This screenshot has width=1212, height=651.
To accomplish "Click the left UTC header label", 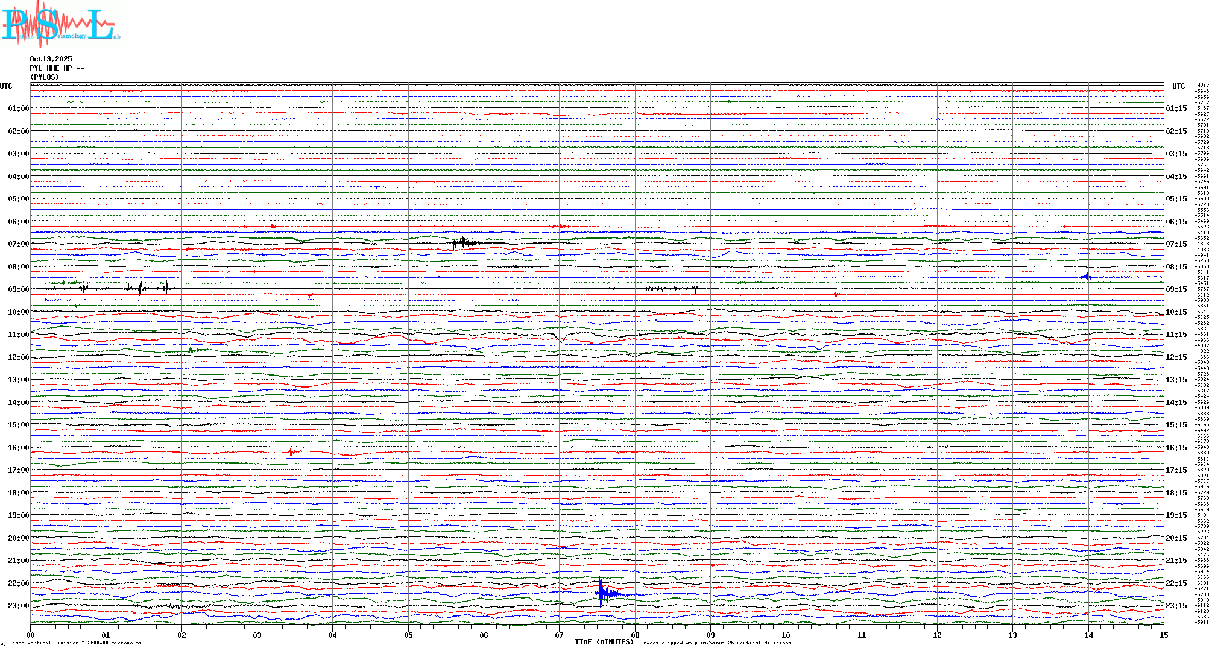I will [6, 86].
